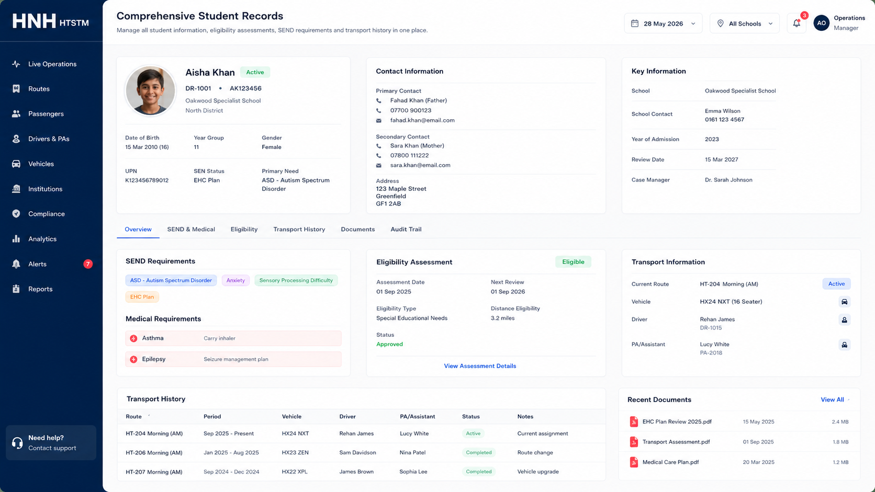This screenshot has width=875, height=492.
Task: Click the Alerts bell icon in sidebar
Action: (x=16, y=264)
